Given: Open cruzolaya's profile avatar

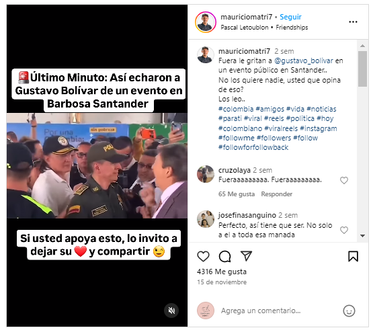Looking at the screenshot, I should [x=206, y=174].
